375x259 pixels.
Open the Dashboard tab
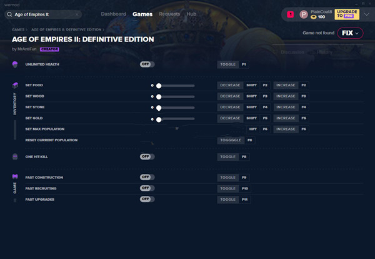tap(113, 14)
